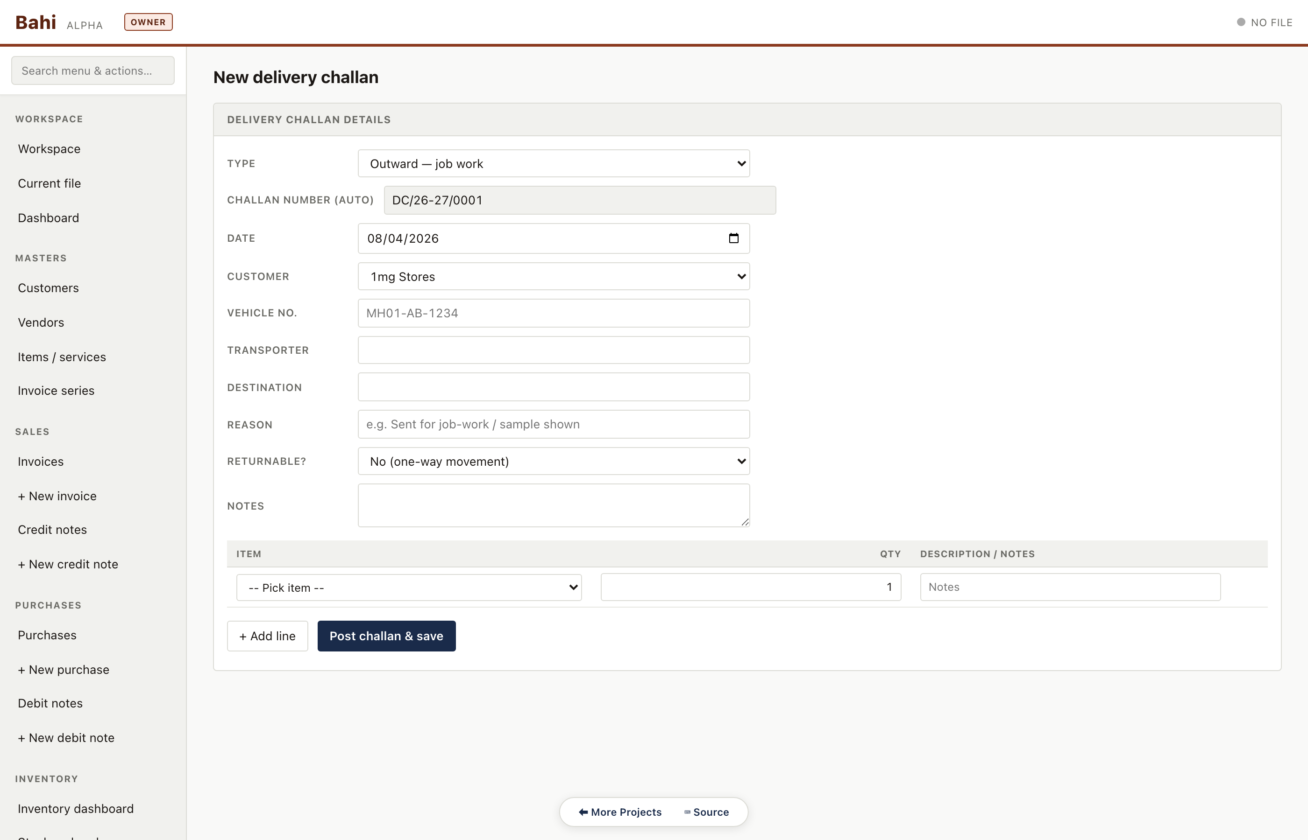Click the NO FILE status indicator

coord(1265,22)
